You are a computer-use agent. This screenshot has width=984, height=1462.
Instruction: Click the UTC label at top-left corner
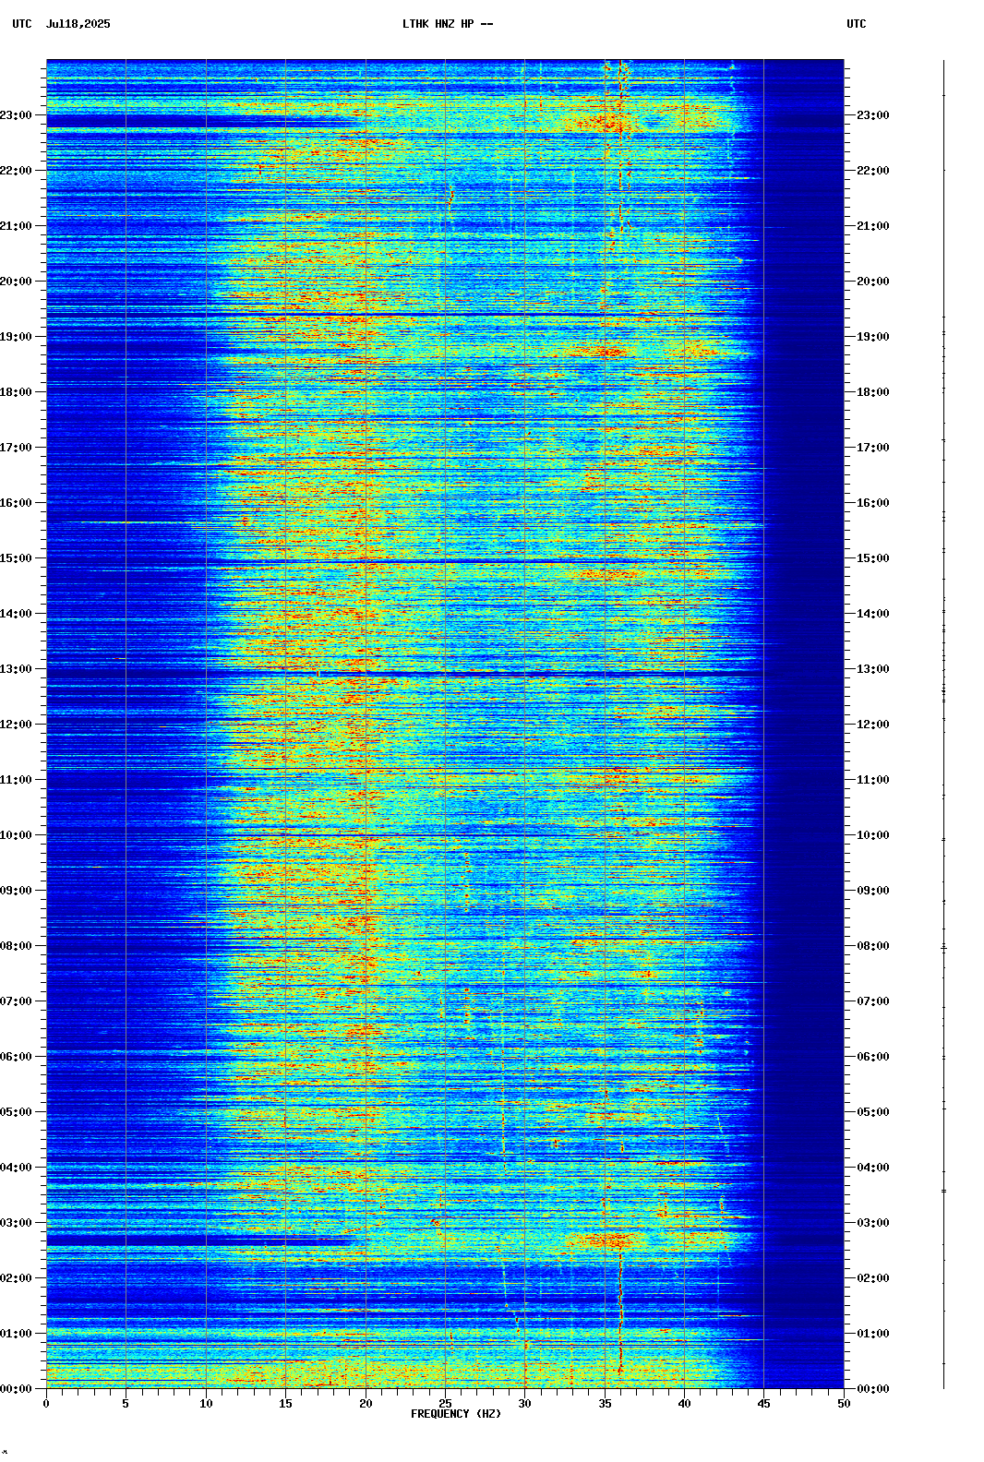[22, 24]
